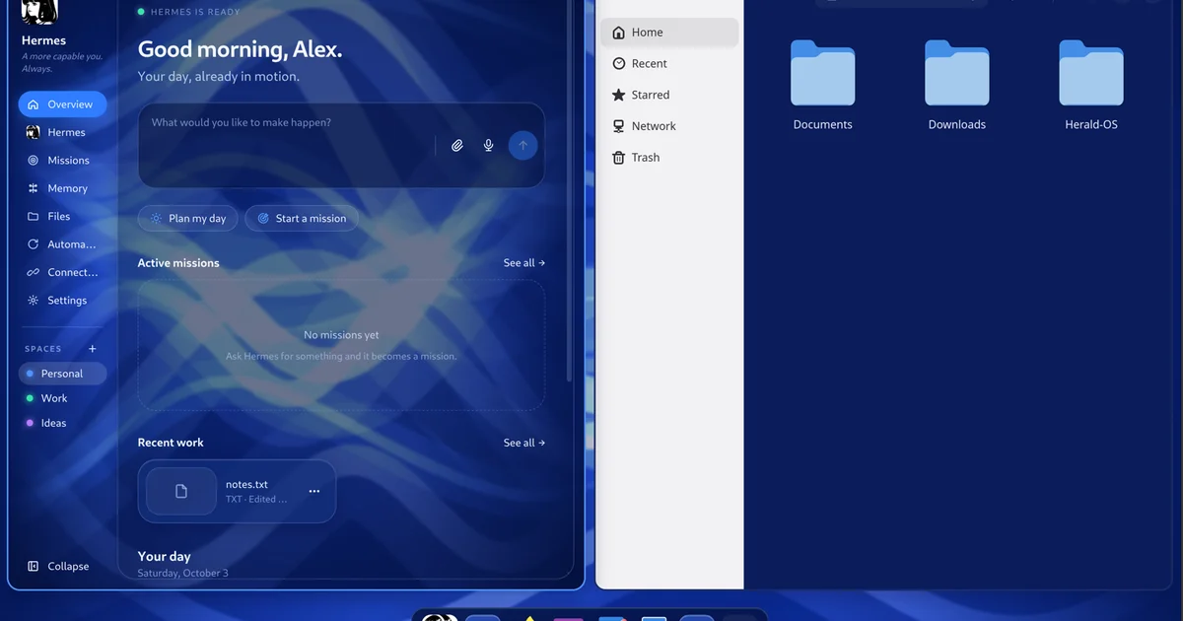Click the 'Good morning, Alex.' greeting
The width and height of the screenshot is (1183, 621).
point(240,49)
